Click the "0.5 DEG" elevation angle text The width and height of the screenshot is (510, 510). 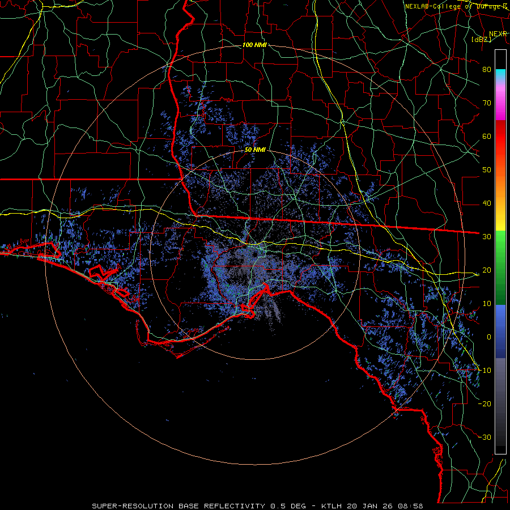pos(288,506)
